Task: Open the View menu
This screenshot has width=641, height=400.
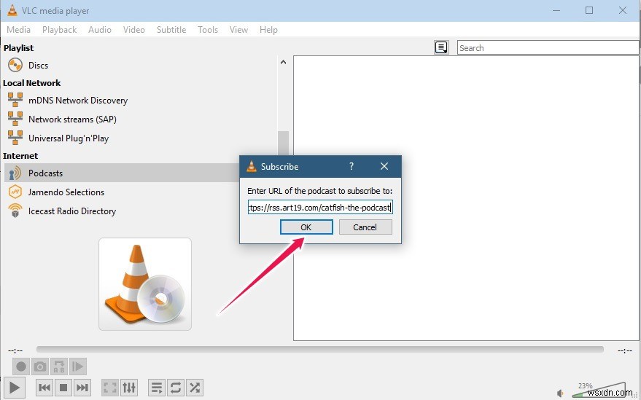Action: pyautogui.click(x=238, y=30)
